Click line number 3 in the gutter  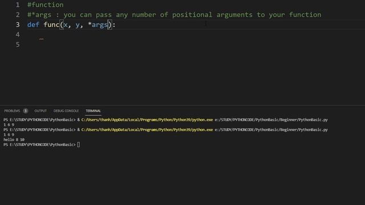click(x=18, y=24)
